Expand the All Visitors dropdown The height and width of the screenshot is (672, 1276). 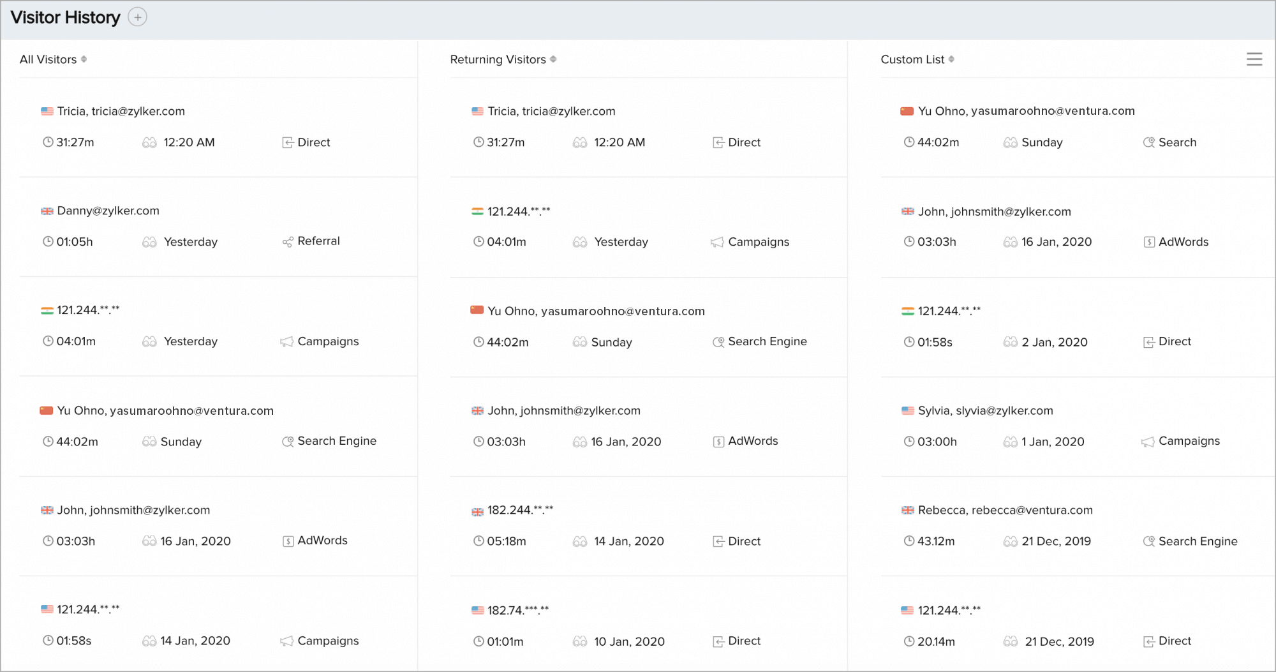tap(53, 59)
